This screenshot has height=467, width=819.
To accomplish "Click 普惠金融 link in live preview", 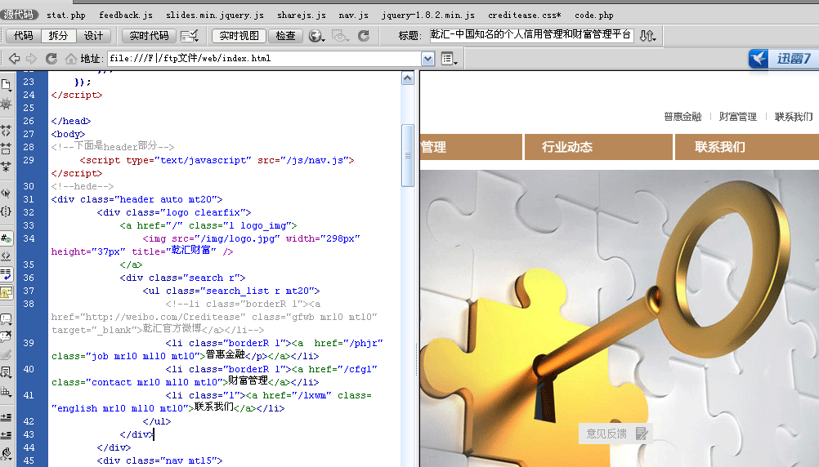I will pos(682,117).
